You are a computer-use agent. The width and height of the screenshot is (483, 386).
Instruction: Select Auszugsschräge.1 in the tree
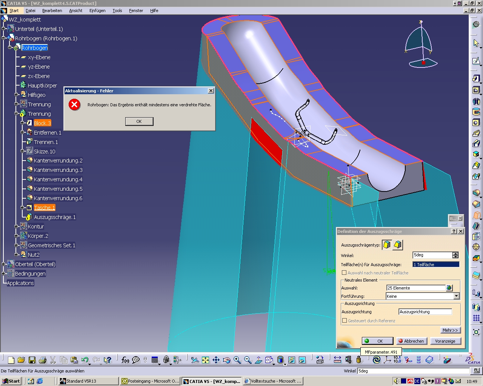coord(55,217)
